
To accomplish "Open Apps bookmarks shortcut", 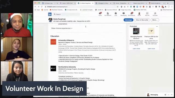I will [37, 10].
